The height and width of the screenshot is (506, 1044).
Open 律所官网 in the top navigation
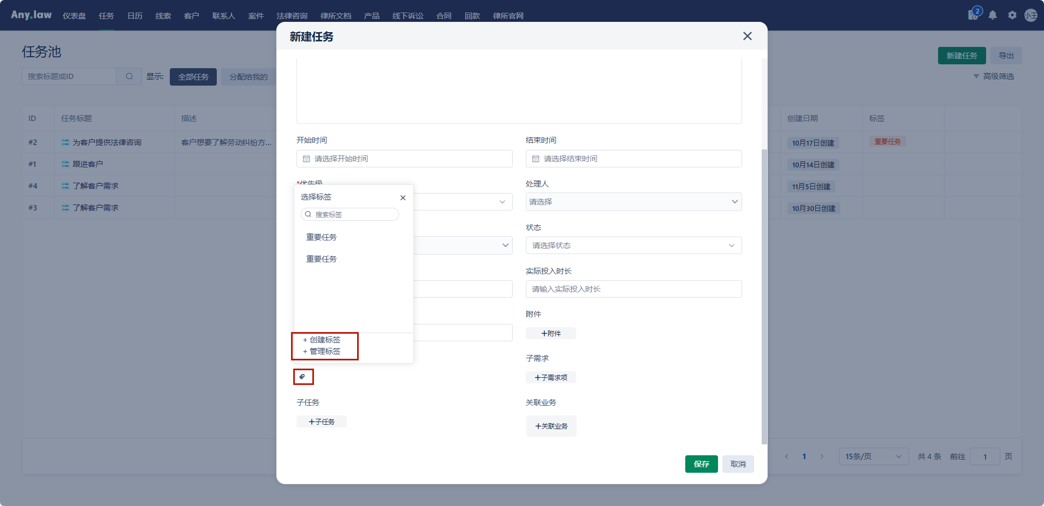point(508,16)
